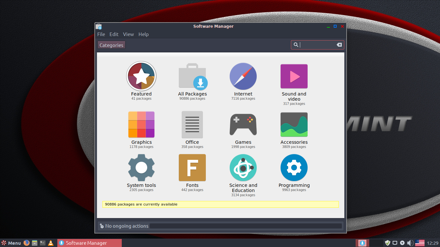Select the Software Manager taskbar button
Viewport: 440px width, 247px height.
click(90, 243)
